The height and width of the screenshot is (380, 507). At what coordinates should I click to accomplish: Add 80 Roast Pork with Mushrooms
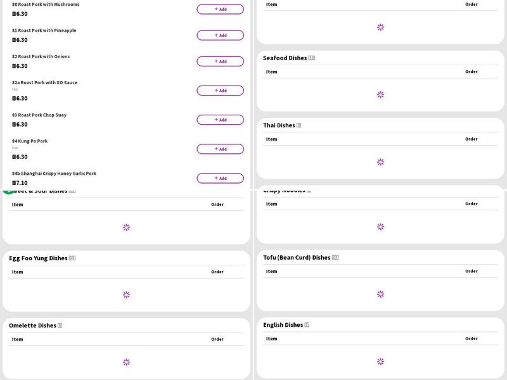(220, 9)
